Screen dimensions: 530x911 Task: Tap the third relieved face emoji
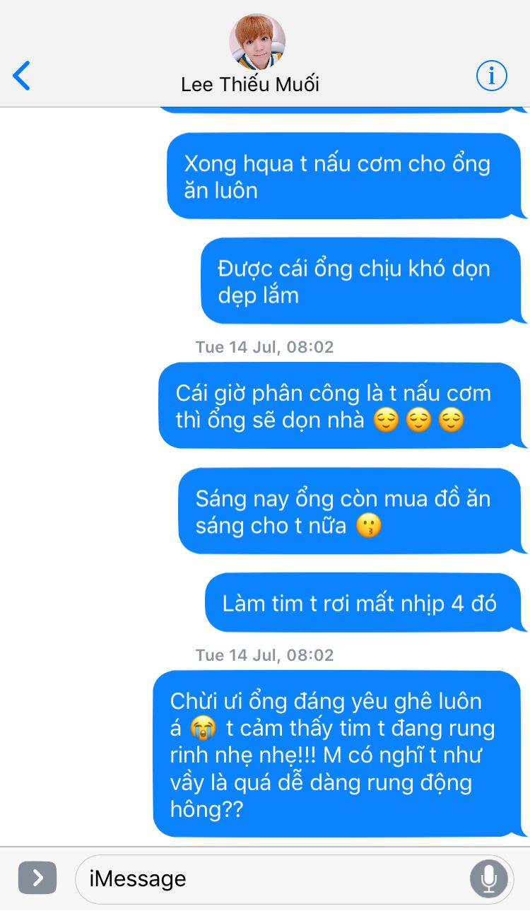[x=451, y=421]
